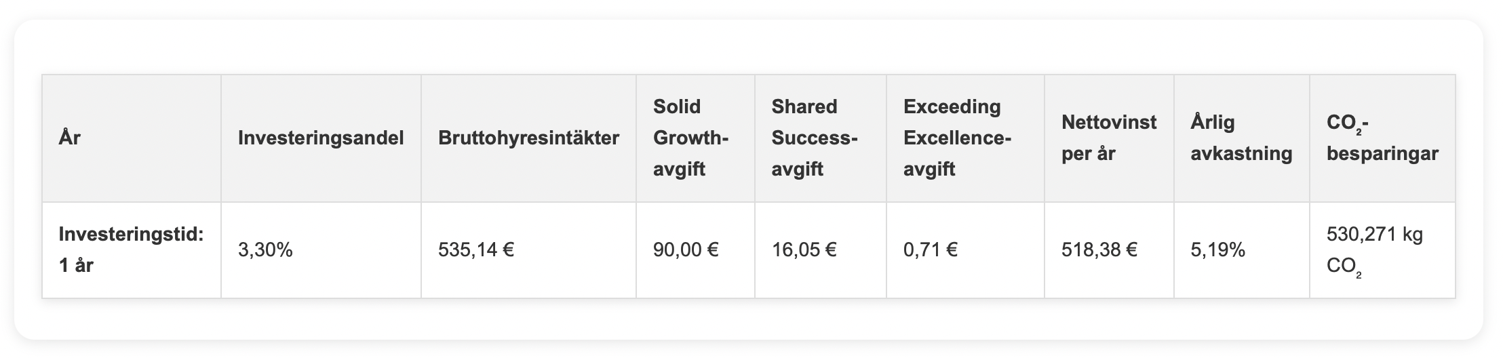Select the 0,71 € Exceeding Excellence value

click(x=931, y=251)
